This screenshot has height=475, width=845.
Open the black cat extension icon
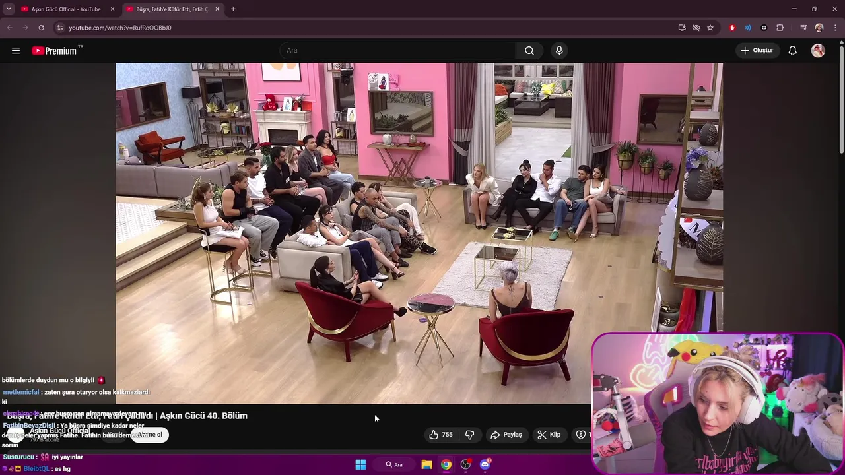tap(764, 28)
